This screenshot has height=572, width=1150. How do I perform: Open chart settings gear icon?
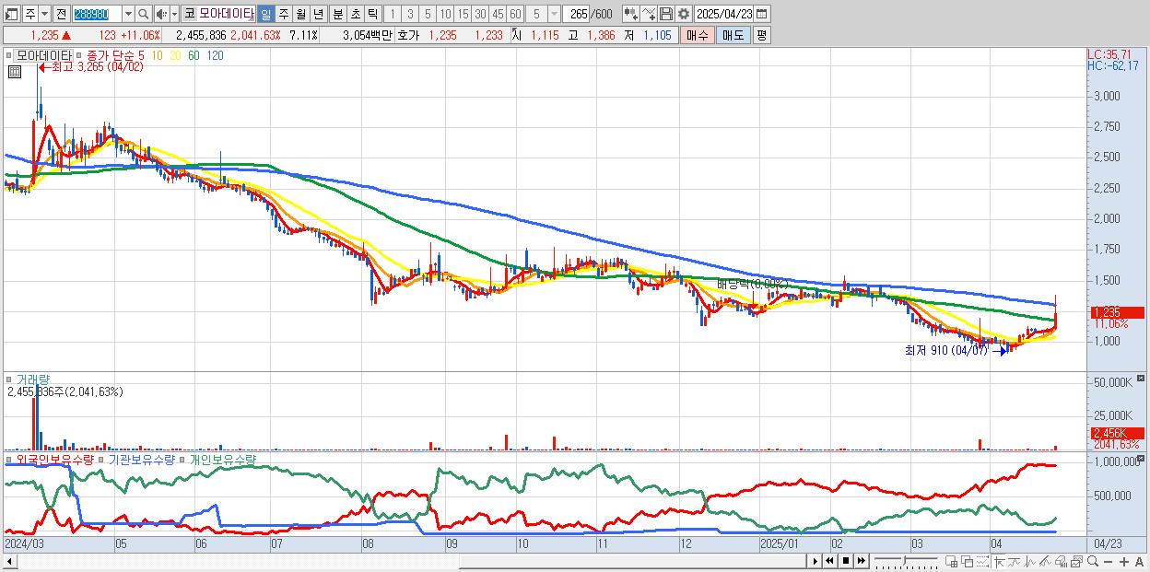coord(683,14)
